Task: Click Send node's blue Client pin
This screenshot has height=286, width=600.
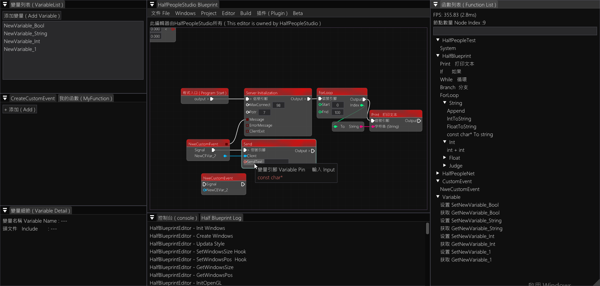Action: [245, 156]
